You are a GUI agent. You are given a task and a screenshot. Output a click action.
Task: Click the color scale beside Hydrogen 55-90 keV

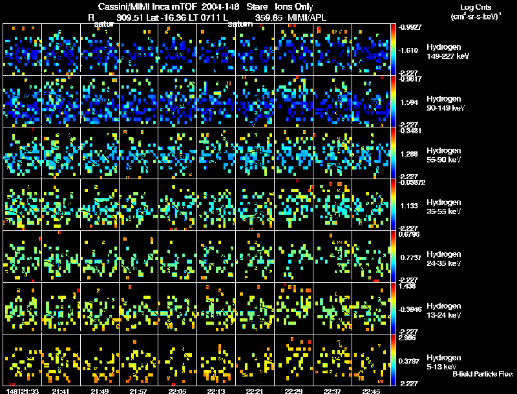click(x=393, y=153)
